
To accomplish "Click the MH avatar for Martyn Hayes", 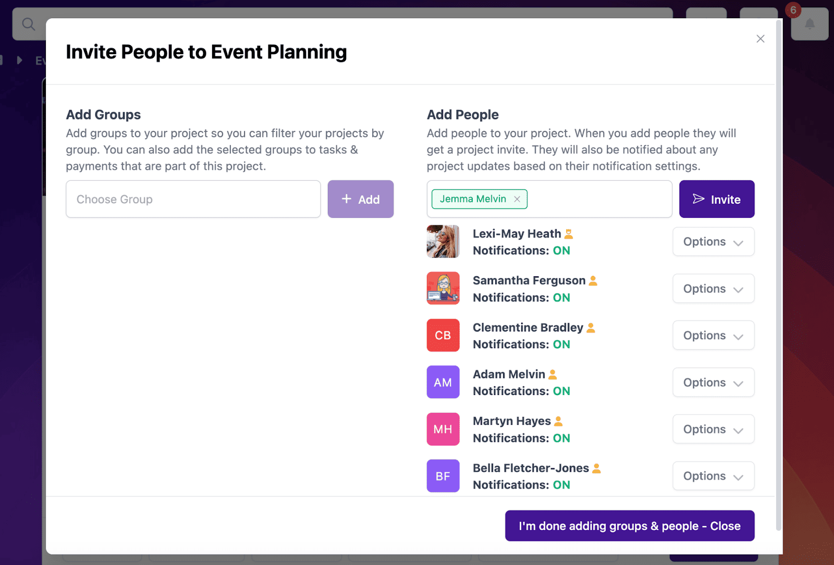I will point(443,429).
